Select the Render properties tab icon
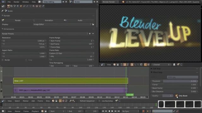Image resolution: width=202 pixels, height=113 pixels. [x=9, y=6]
